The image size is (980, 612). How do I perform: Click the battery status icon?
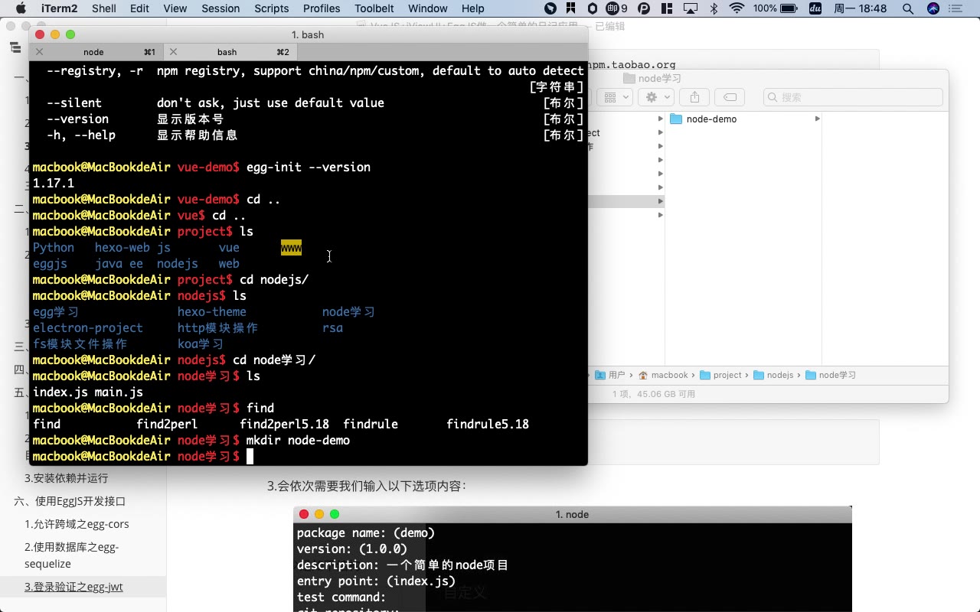[x=789, y=8]
